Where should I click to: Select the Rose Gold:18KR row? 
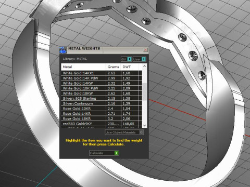point(102,118)
